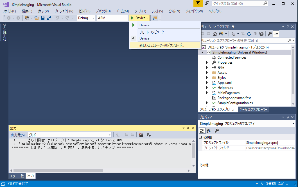The image size is (298, 187).
Task: Open the ビルド(B) menu
Action: 85,11
